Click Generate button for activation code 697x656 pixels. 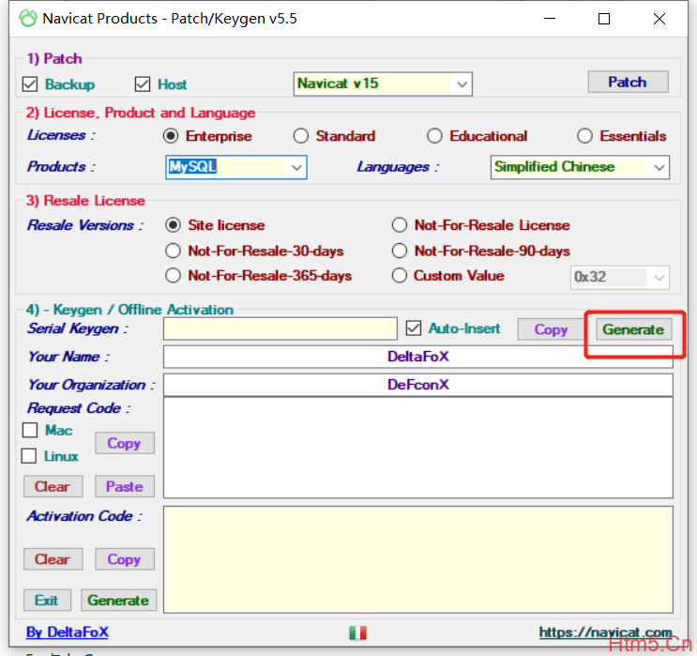(119, 601)
